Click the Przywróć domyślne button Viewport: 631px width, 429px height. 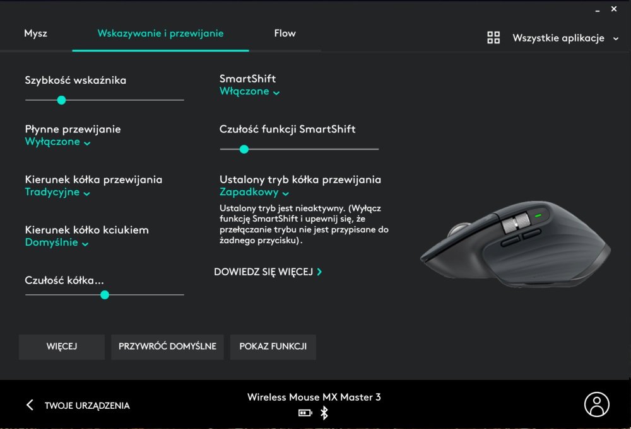tap(167, 346)
